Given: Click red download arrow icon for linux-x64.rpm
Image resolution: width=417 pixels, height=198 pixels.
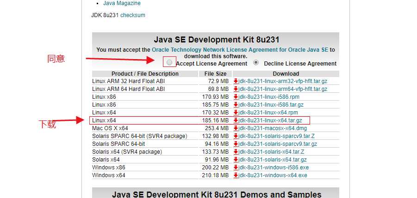Looking at the screenshot, I should click(x=236, y=113).
